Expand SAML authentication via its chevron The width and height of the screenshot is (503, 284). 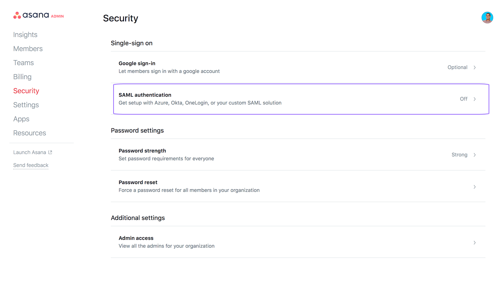point(475,99)
